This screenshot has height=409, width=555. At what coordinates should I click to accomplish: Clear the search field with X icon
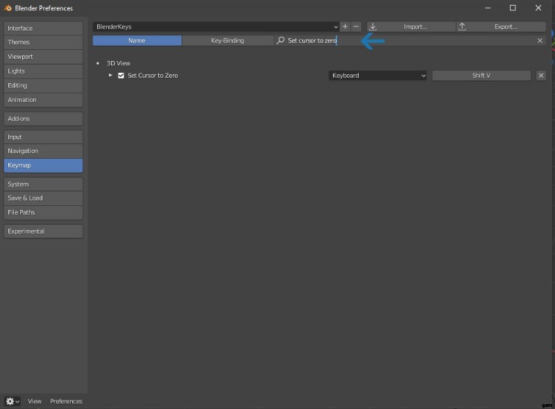(540, 41)
